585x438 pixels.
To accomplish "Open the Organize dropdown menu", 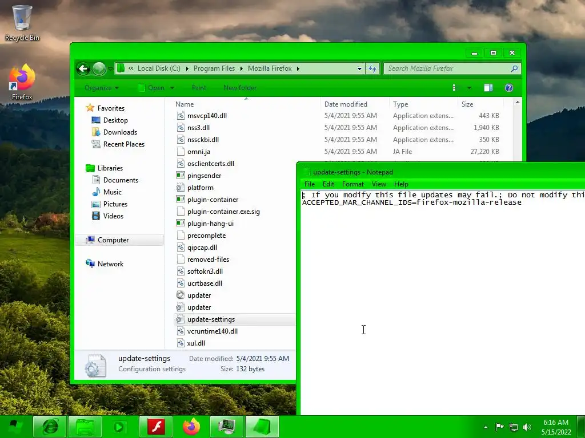I will tap(102, 88).
